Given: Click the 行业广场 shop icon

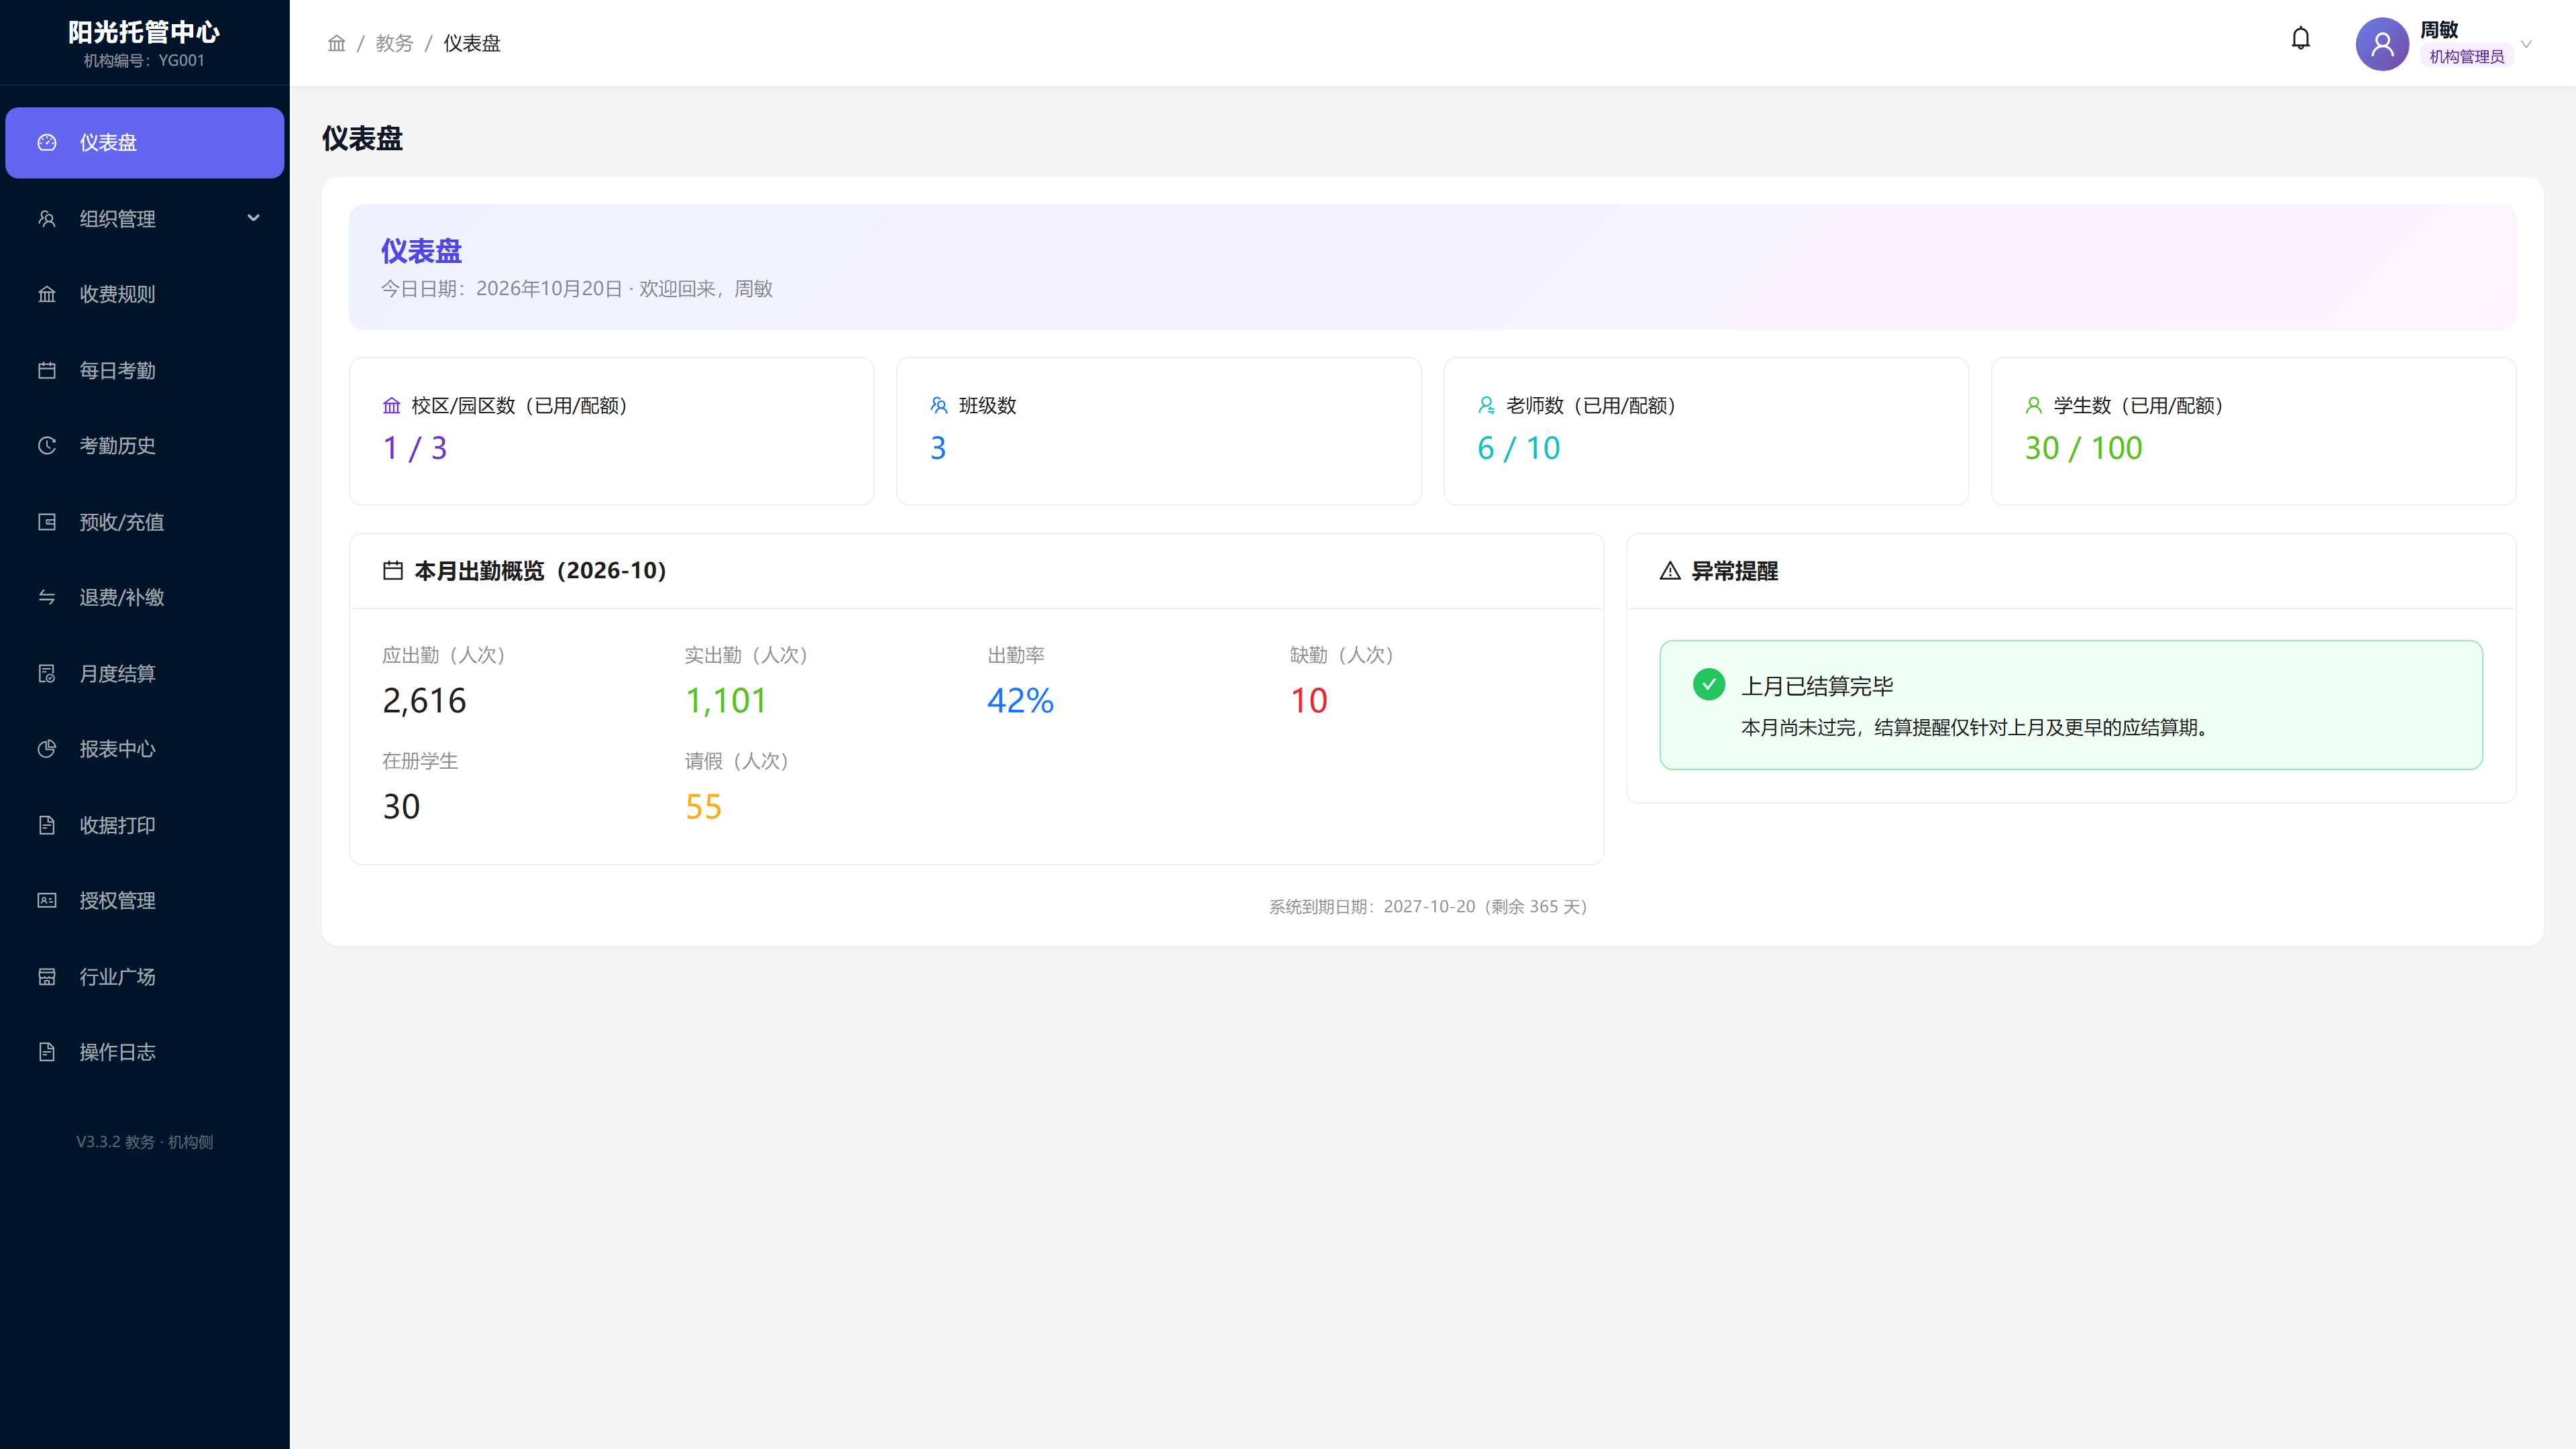Looking at the screenshot, I should [x=47, y=976].
